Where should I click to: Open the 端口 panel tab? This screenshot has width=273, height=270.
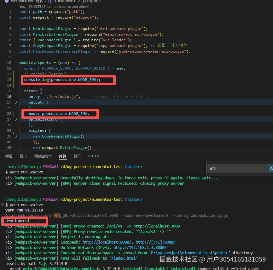pos(77,156)
